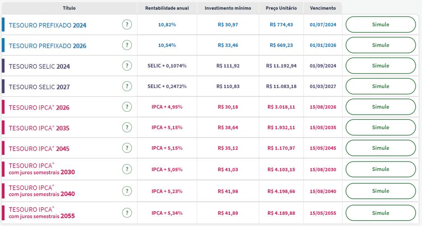Open help icon beside Tesouro Prefixado 2026
The image size is (422, 226).
coord(127,45)
